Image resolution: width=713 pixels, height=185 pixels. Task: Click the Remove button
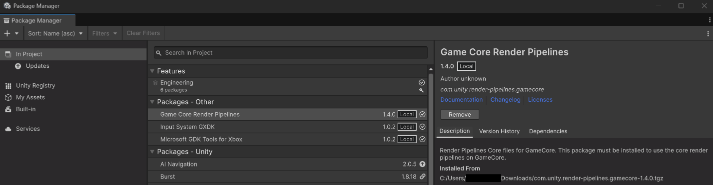click(x=460, y=115)
